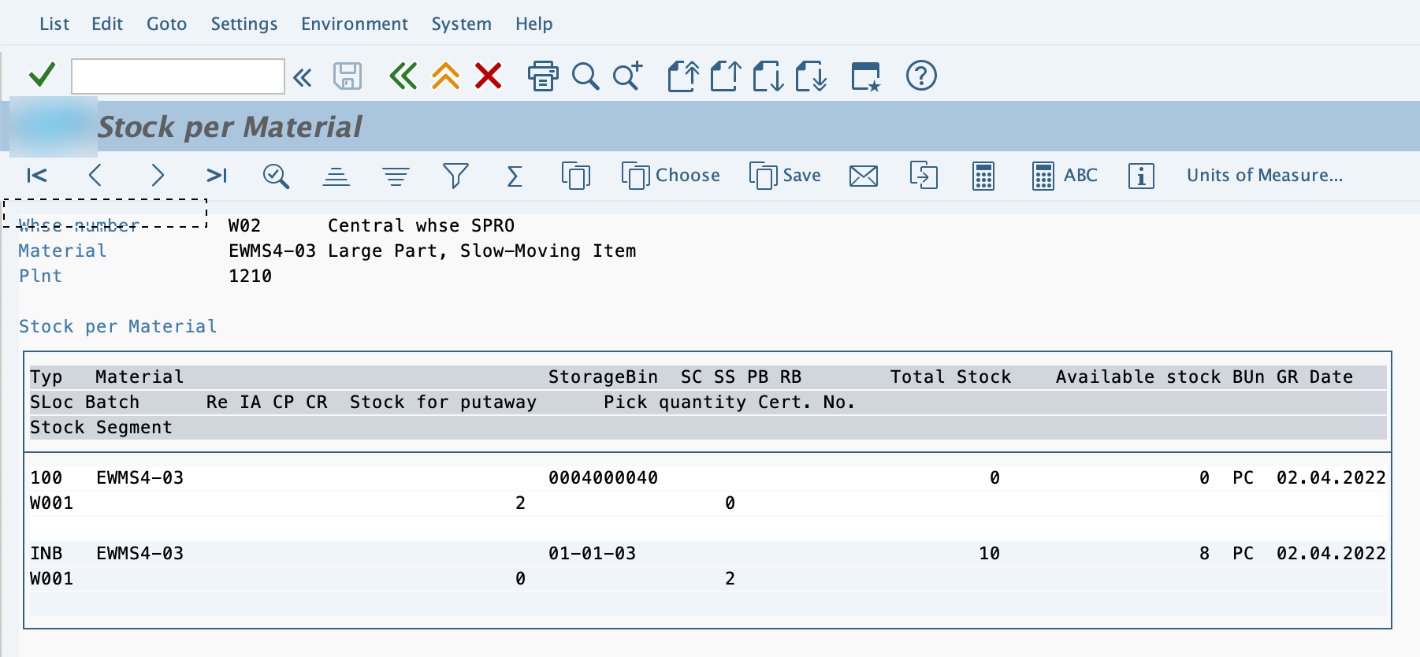Click the copy layout icon before Choose
This screenshot has width=1420, height=657.
[576, 176]
